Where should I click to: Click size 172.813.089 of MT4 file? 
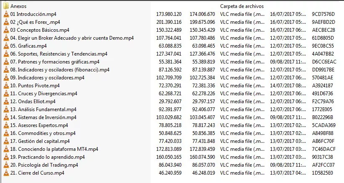[x=169, y=149]
